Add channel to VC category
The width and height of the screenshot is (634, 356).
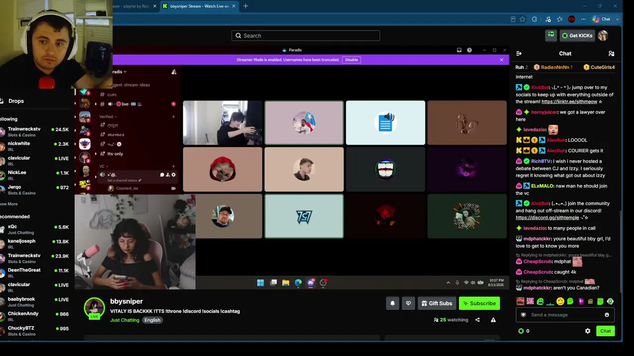173,166
